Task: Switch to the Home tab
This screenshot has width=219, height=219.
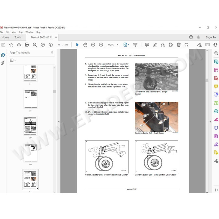Action: (x=5, y=37)
